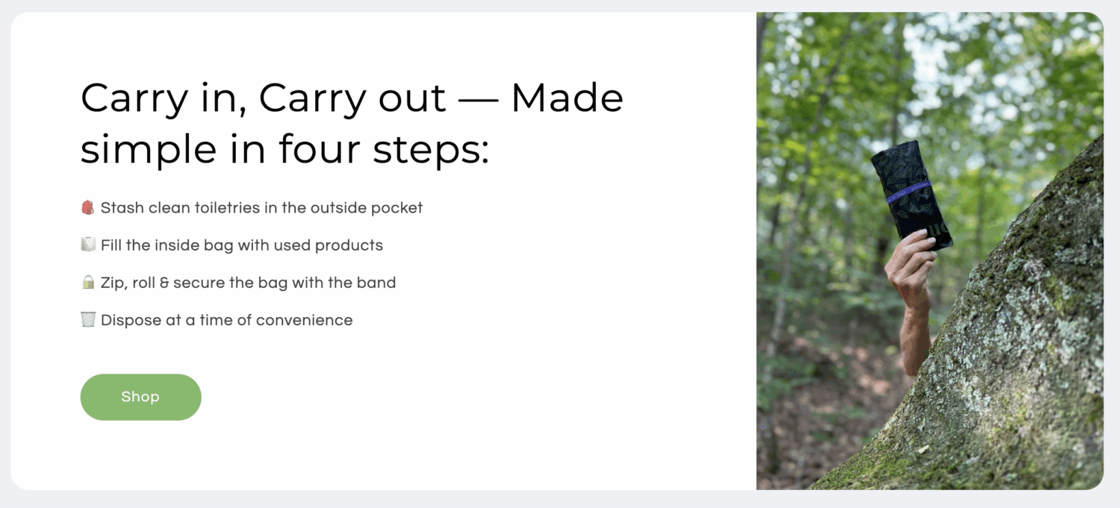Click the word 'Made' in the heading
The image size is (1120, 508).
click(x=567, y=98)
